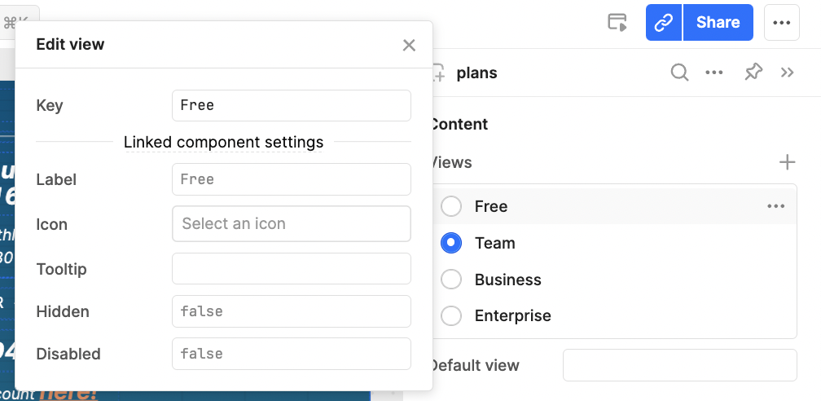Click the Free view label text
The width and height of the screenshot is (821, 401).
point(491,206)
